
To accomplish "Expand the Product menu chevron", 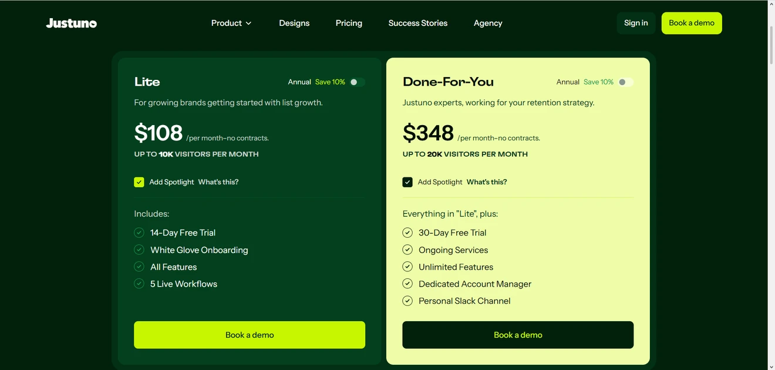I will 248,23.
